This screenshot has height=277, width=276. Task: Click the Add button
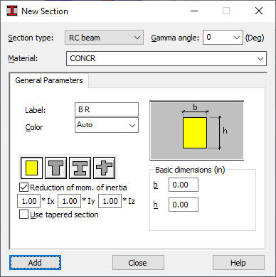coord(35,263)
